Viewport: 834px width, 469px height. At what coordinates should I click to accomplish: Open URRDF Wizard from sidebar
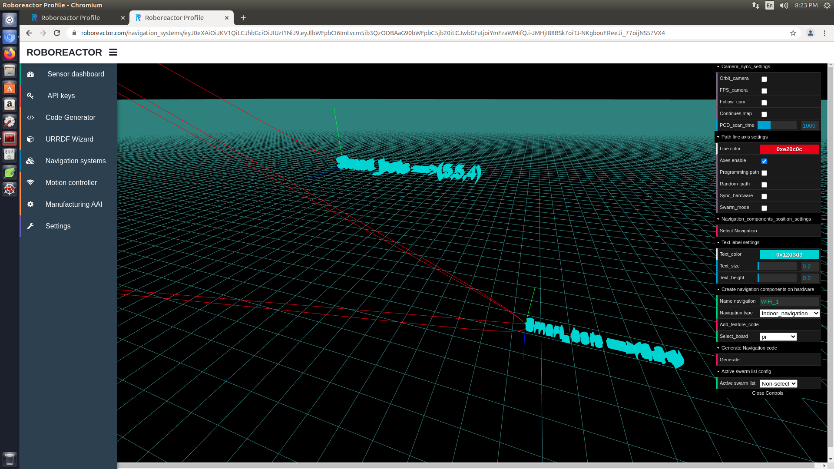coord(68,139)
